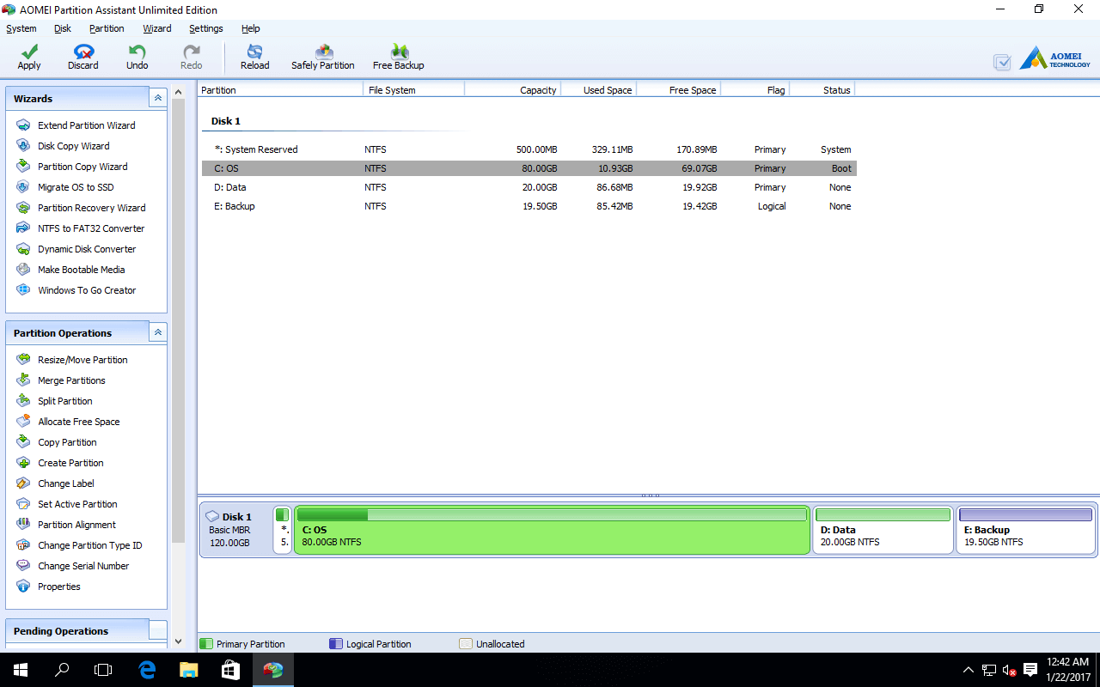Expand the Pending Operations panel

[x=158, y=629]
